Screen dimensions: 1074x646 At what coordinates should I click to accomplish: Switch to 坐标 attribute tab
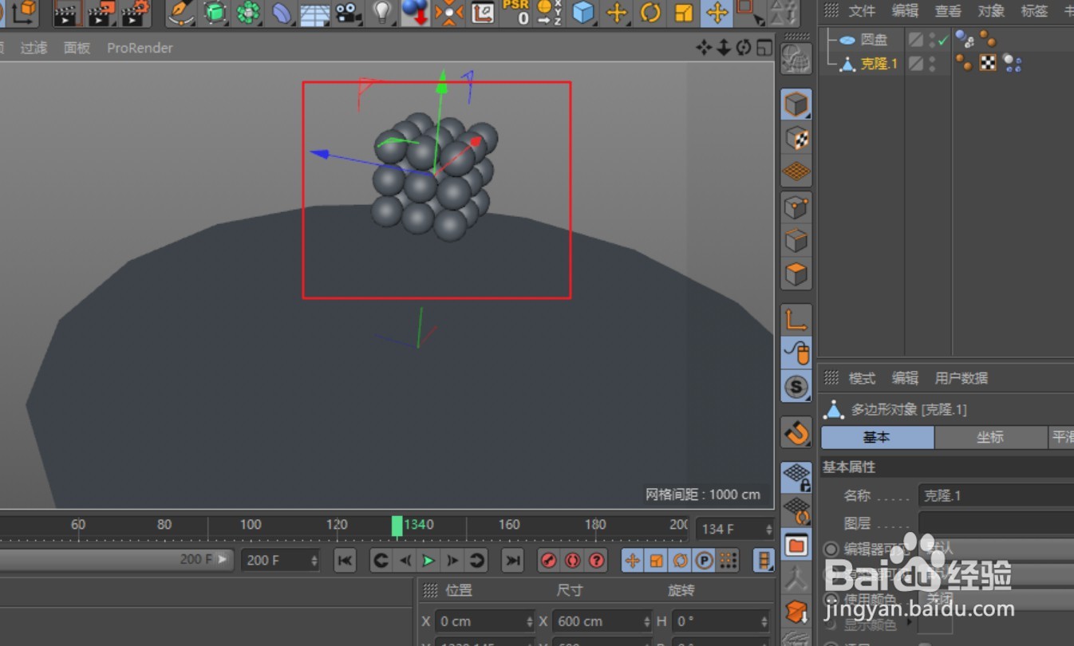[x=990, y=437]
